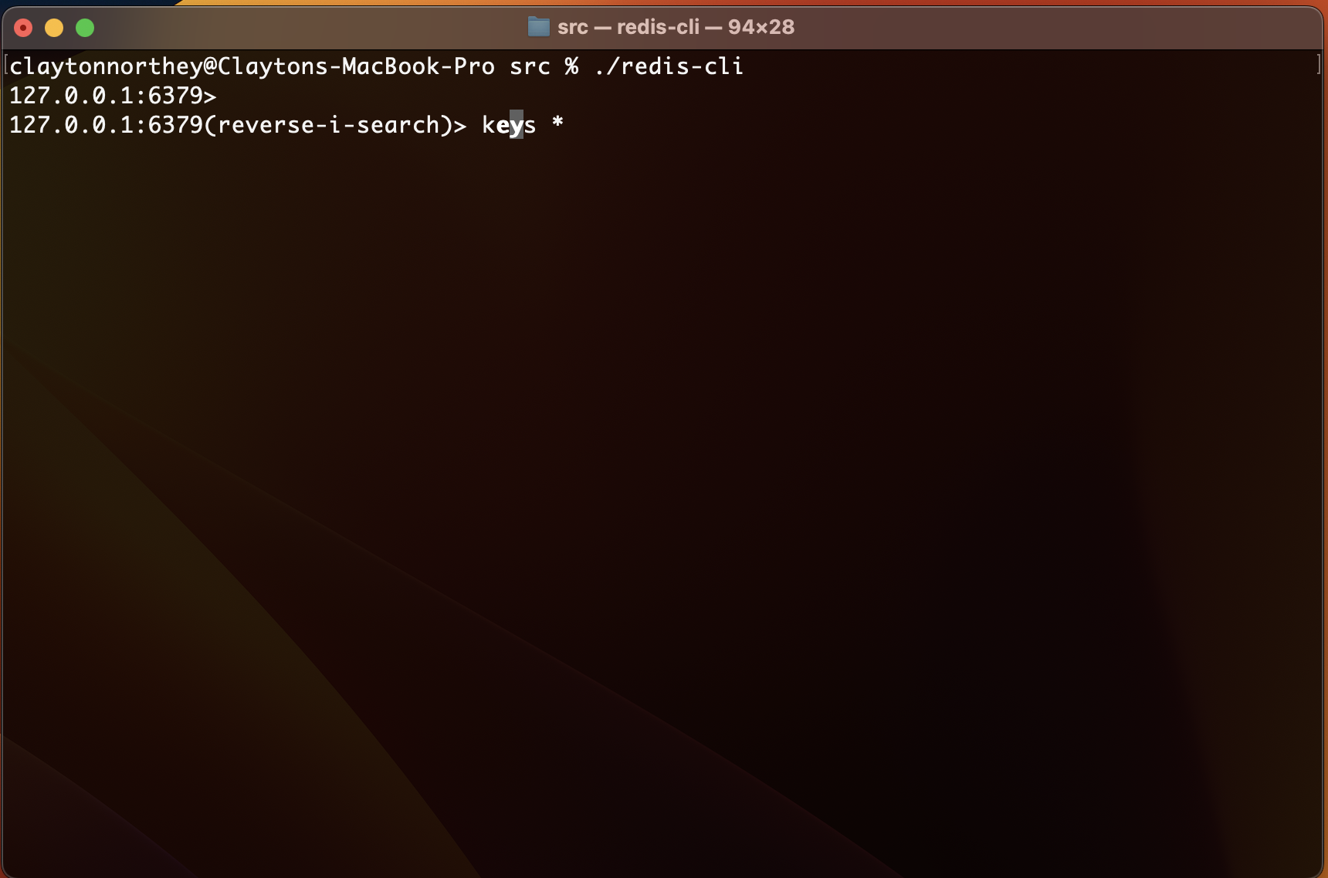Click the empty terminal background area
This screenshot has width=1328, height=878.
click(664, 463)
